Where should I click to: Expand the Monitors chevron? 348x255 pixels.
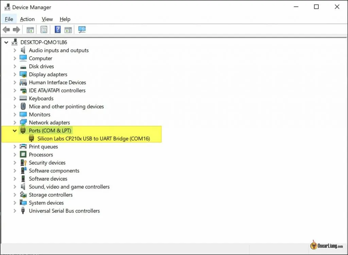click(15, 114)
